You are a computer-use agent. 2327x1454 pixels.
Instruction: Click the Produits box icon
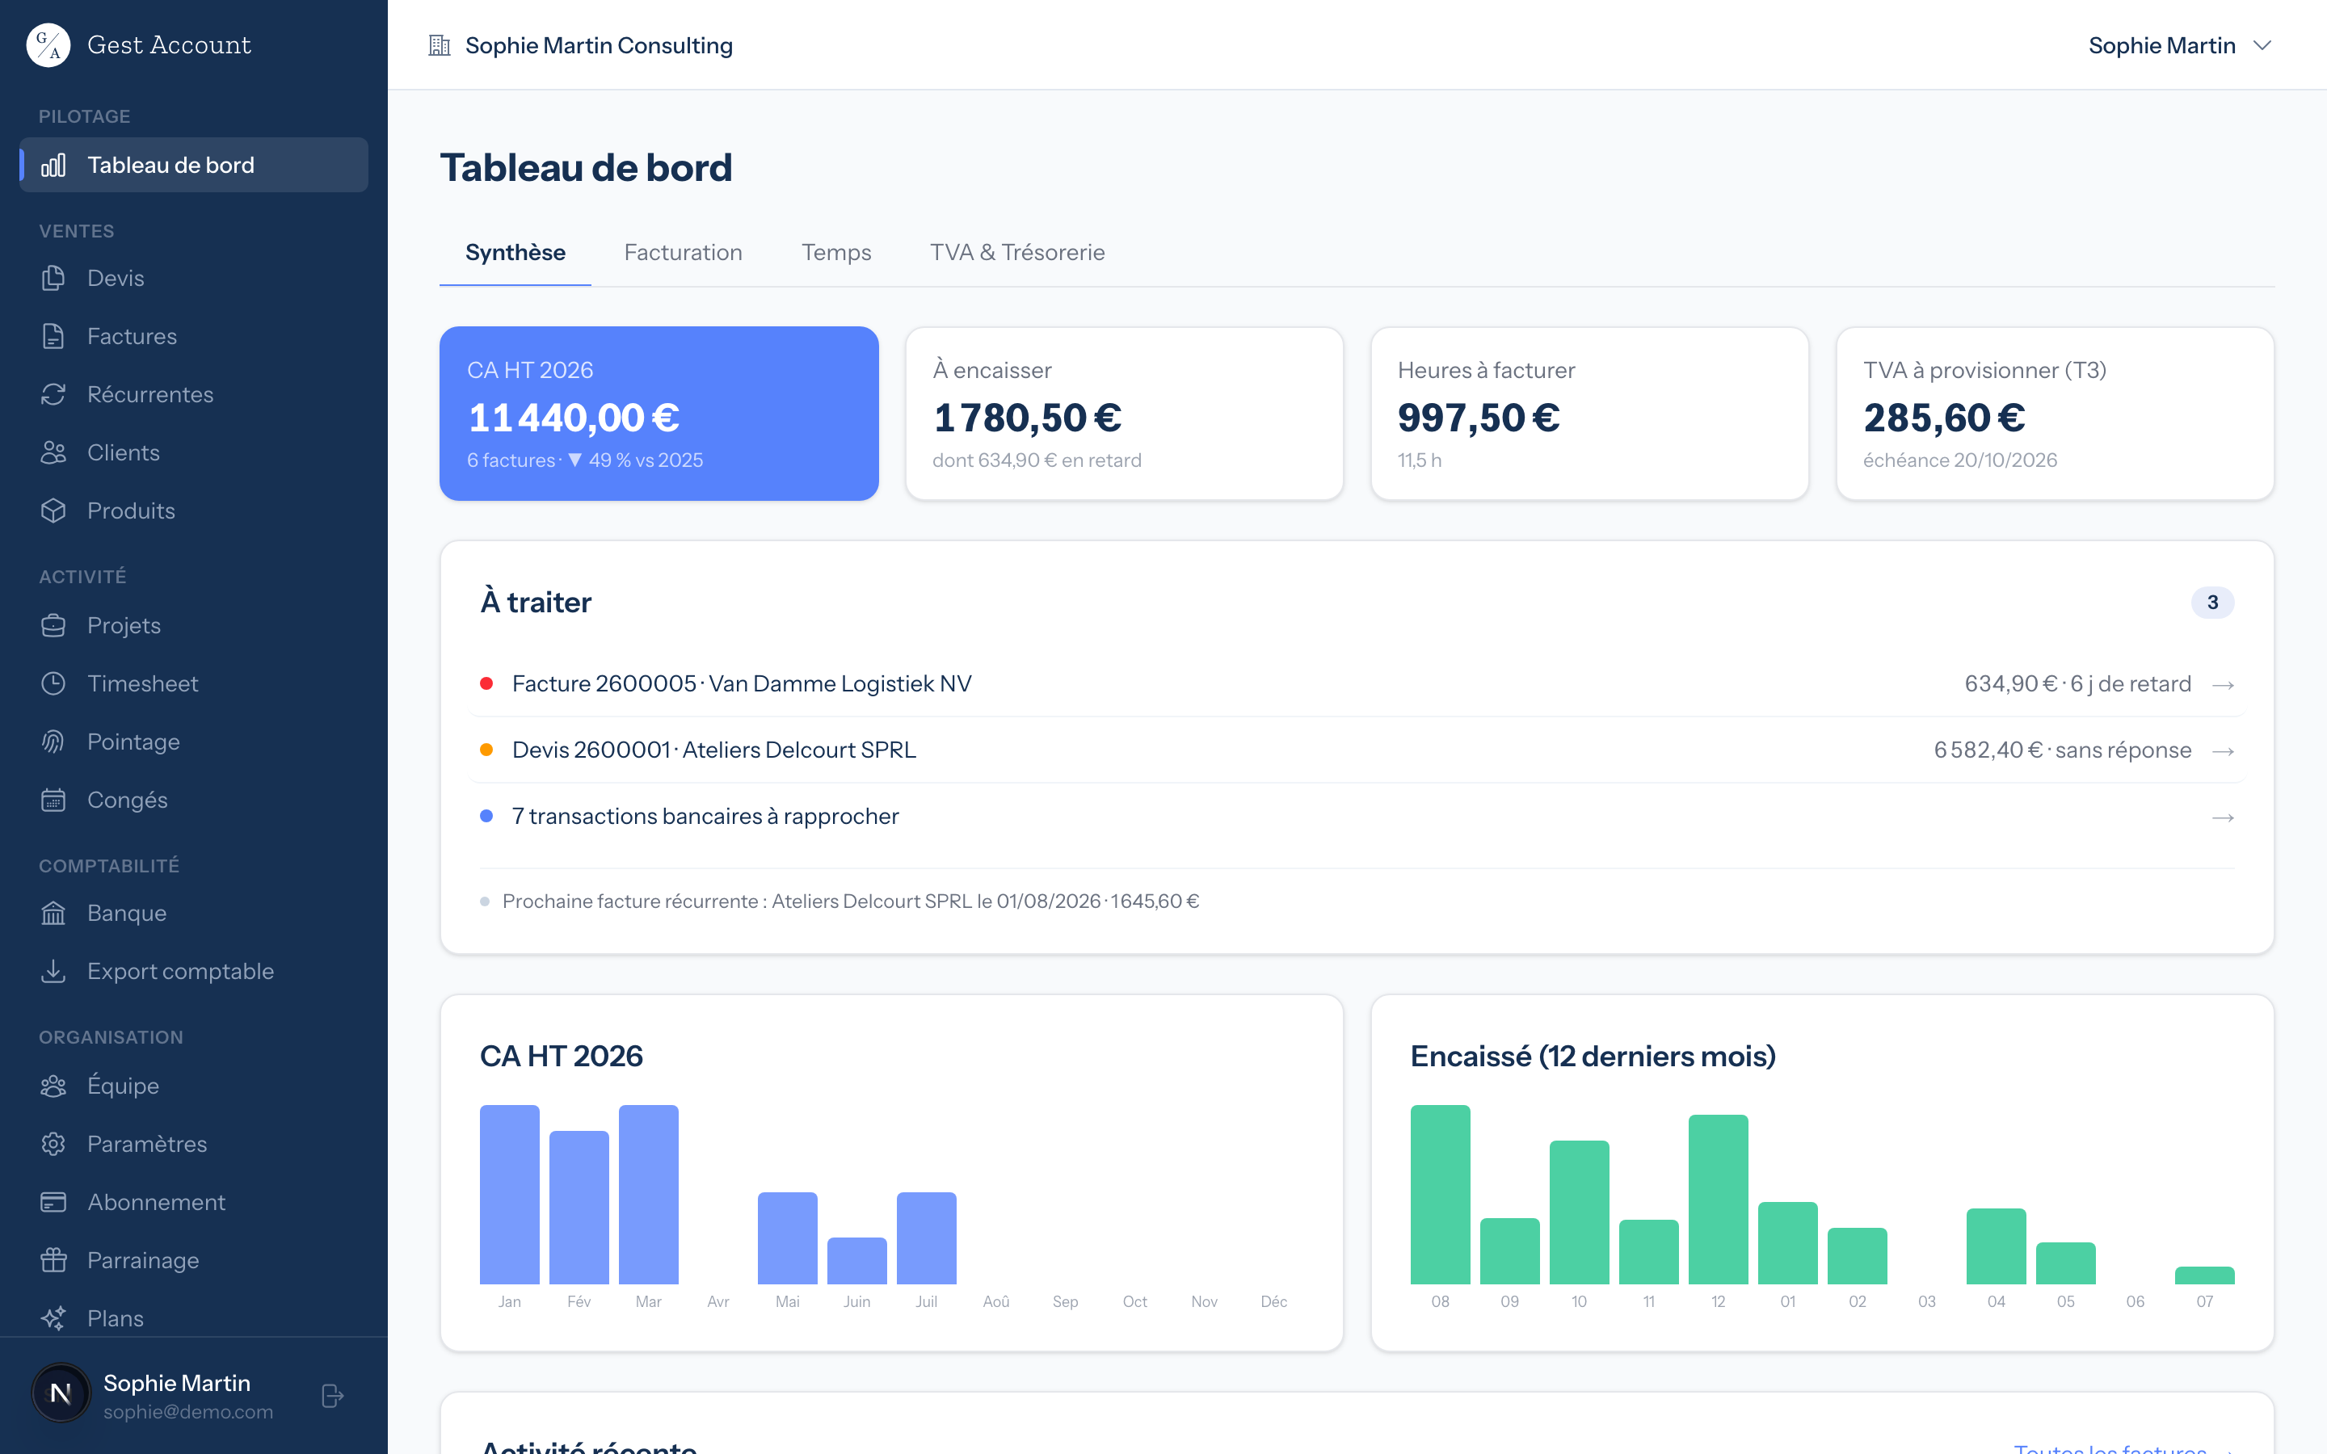[x=54, y=511]
